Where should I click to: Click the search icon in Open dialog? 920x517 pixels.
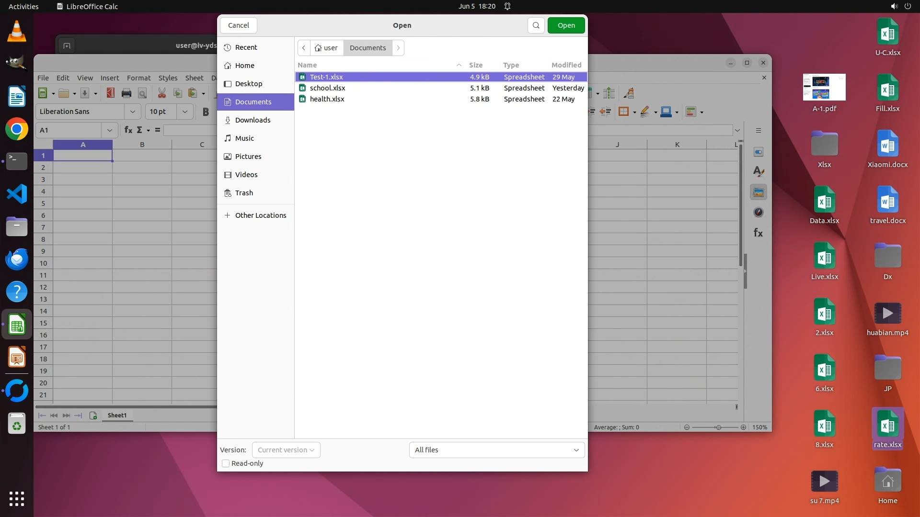pos(536,25)
